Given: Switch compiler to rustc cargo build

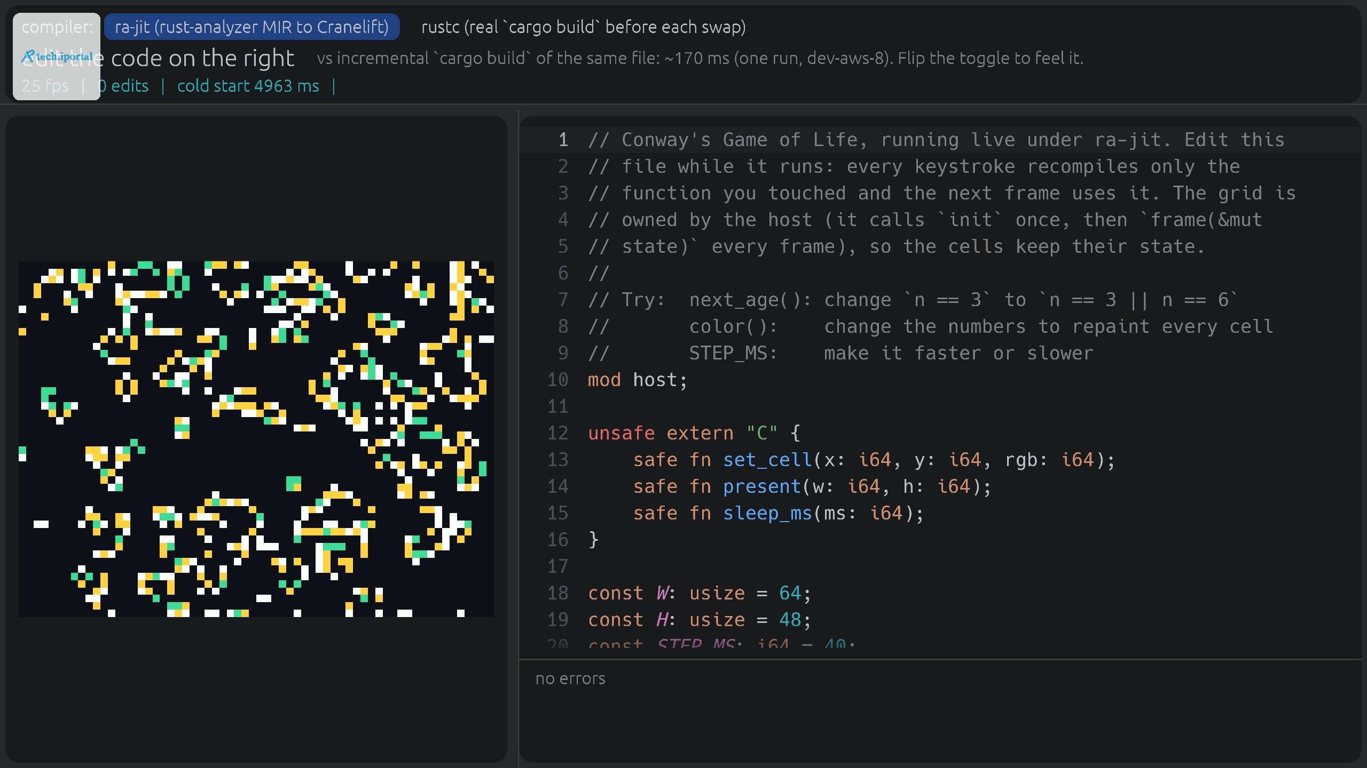Looking at the screenshot, I should 584,27.
